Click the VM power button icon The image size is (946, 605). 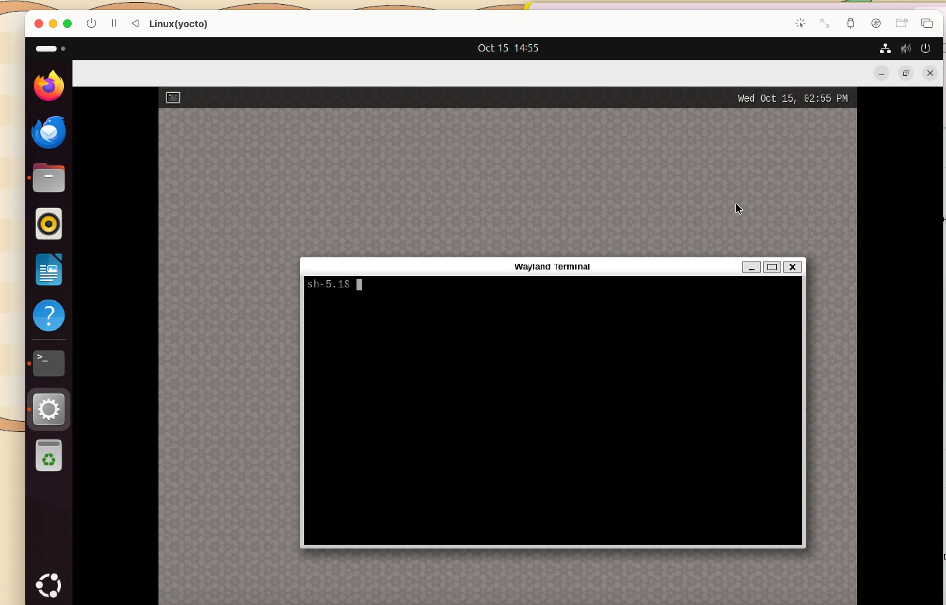pos(91,24)
